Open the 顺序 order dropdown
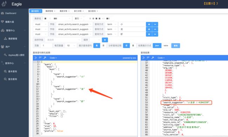This screenshot has height=137, width=228. (95, 40)
